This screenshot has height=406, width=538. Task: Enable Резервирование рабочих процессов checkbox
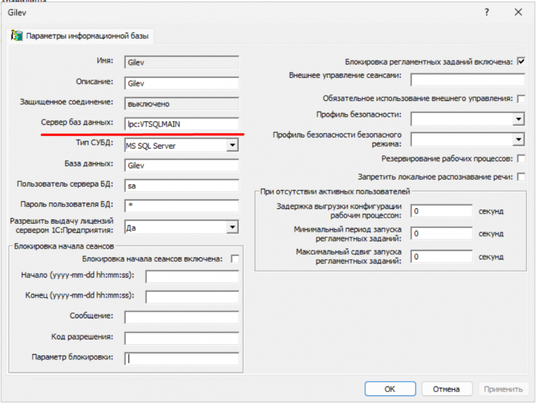pos(521,159)
